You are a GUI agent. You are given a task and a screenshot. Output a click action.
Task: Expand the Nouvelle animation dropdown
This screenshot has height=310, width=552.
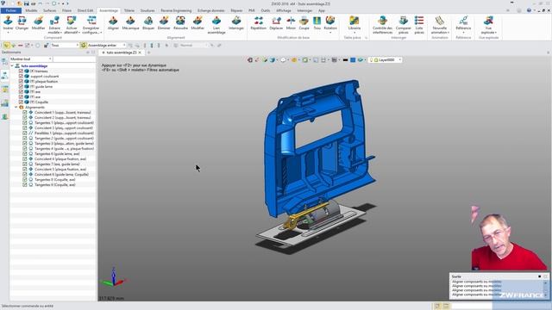tap(448, 33)
